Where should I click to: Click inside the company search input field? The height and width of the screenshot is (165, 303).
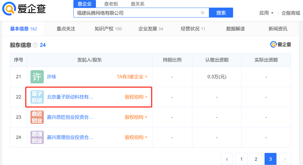coord(135,12)
